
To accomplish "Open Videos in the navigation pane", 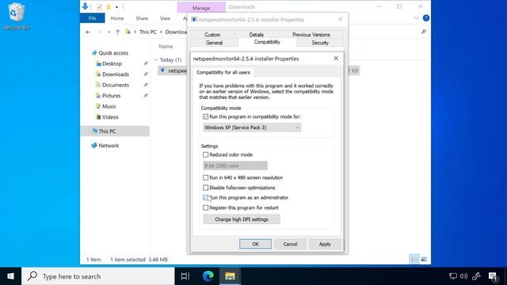I will 110,117.
